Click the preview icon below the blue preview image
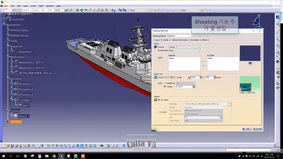Image resolution: width=283 pixels, height=159 pixels. point(250,63)
